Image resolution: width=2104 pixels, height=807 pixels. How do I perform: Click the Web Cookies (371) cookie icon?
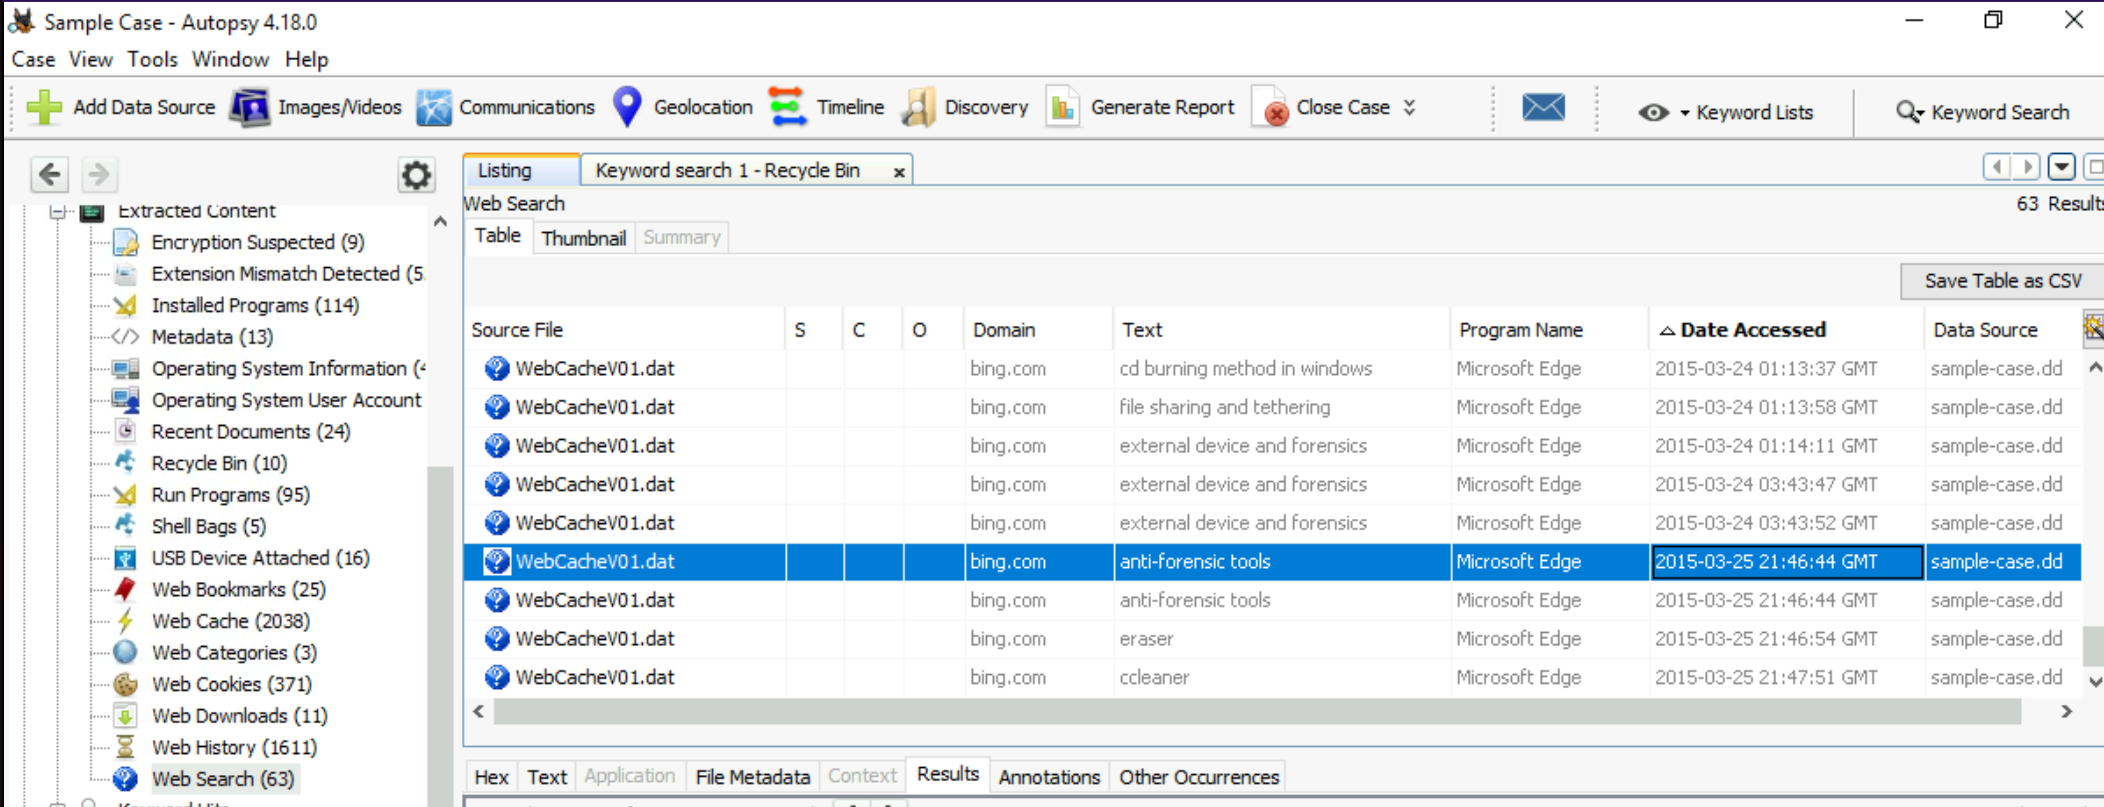click(x=125, y=684)
